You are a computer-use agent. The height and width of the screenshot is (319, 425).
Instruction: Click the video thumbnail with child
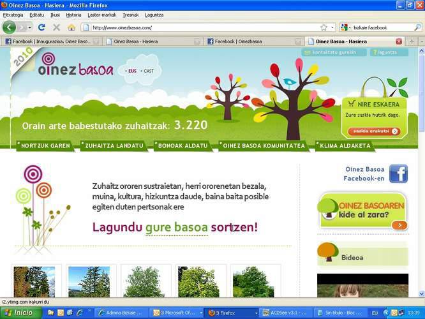362,285
